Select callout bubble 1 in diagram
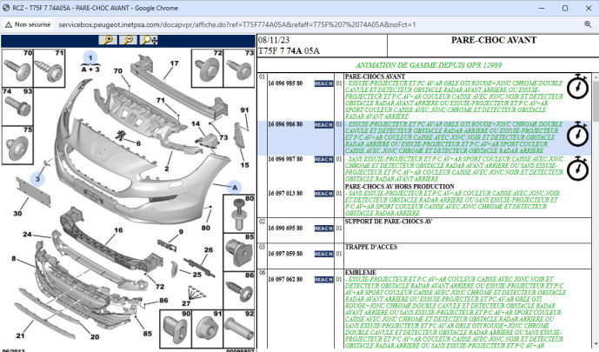 point(90,57)
